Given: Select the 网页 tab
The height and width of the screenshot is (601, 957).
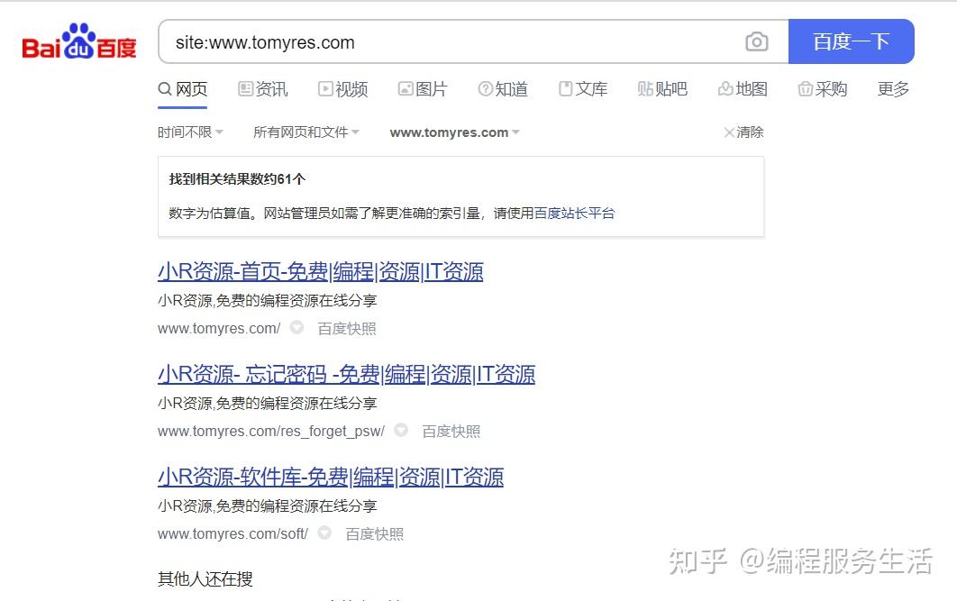Looking at the screenshot, I should coord(183,89).
